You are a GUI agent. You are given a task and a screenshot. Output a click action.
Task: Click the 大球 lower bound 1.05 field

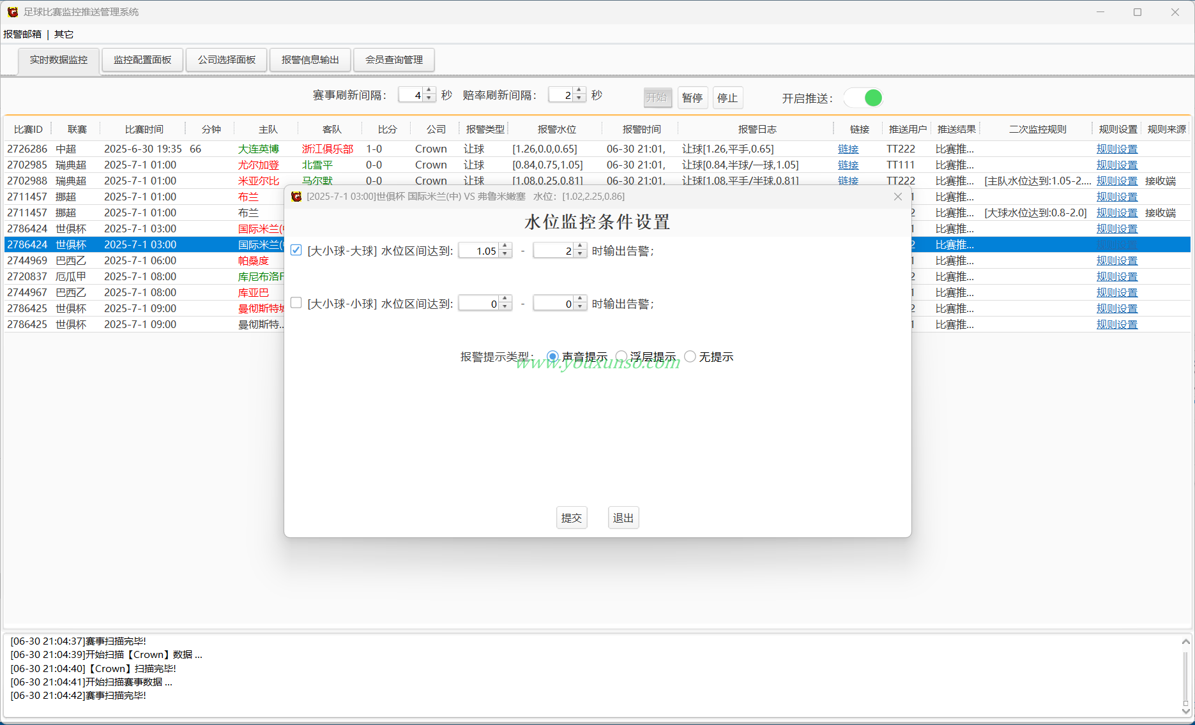coord(479,251)
